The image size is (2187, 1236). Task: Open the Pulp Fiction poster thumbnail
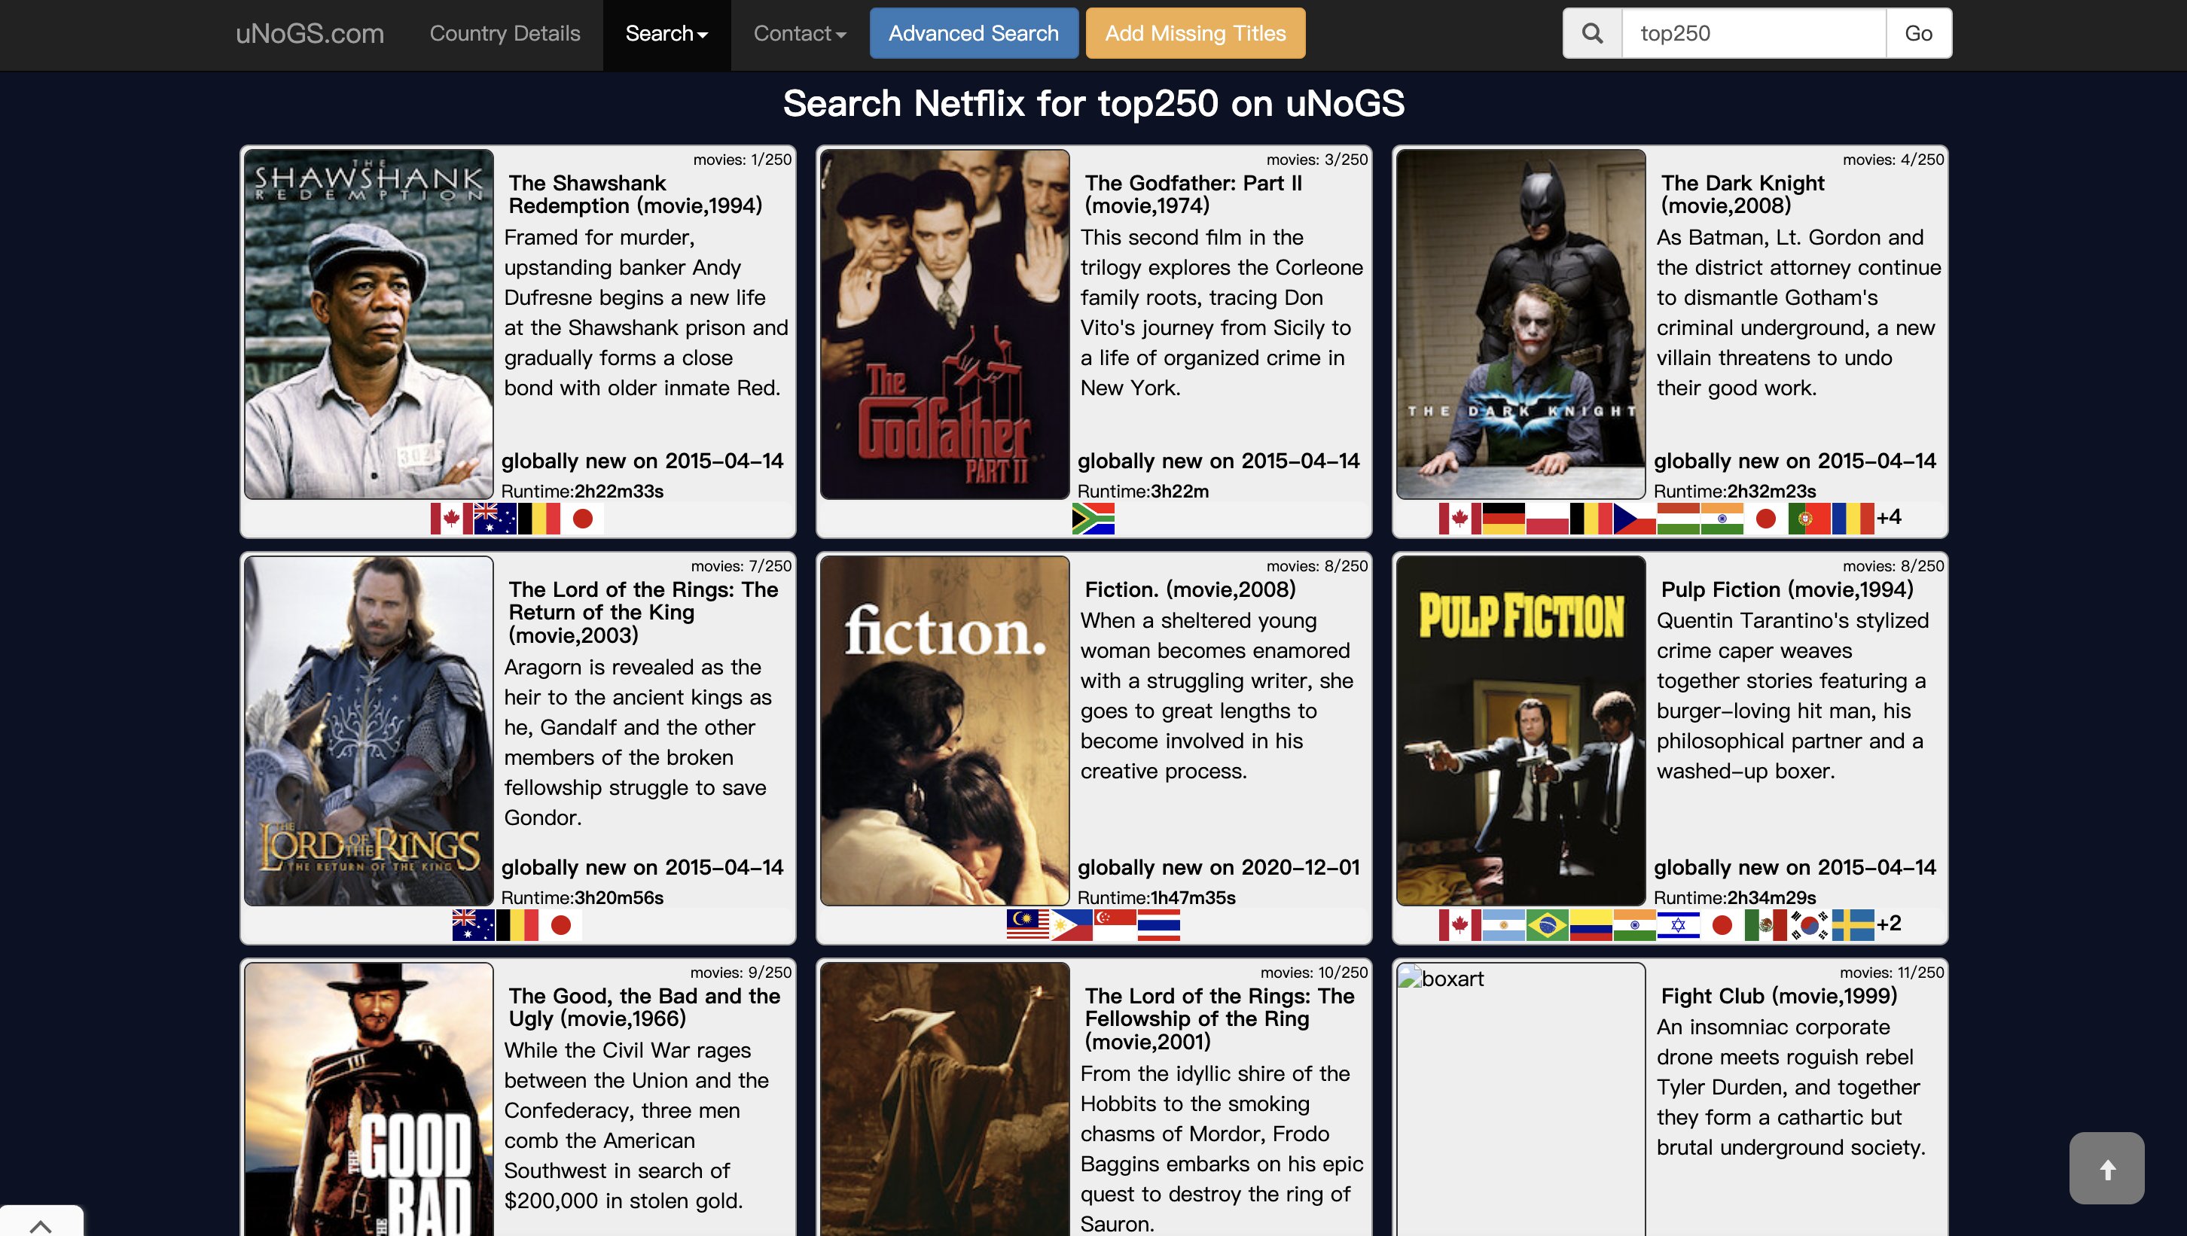[1521, 731]
